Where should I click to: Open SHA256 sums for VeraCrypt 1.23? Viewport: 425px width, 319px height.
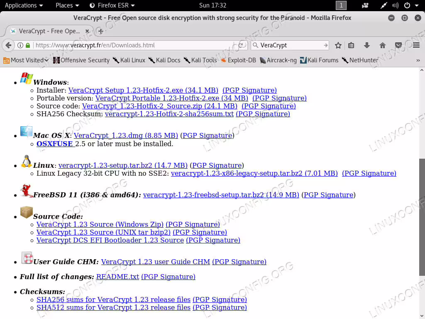click(x=114, y=299)
